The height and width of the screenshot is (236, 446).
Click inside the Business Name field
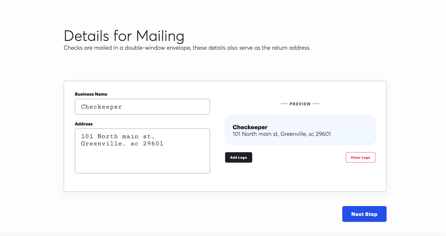pyautogui.click(x=142, y=107)
